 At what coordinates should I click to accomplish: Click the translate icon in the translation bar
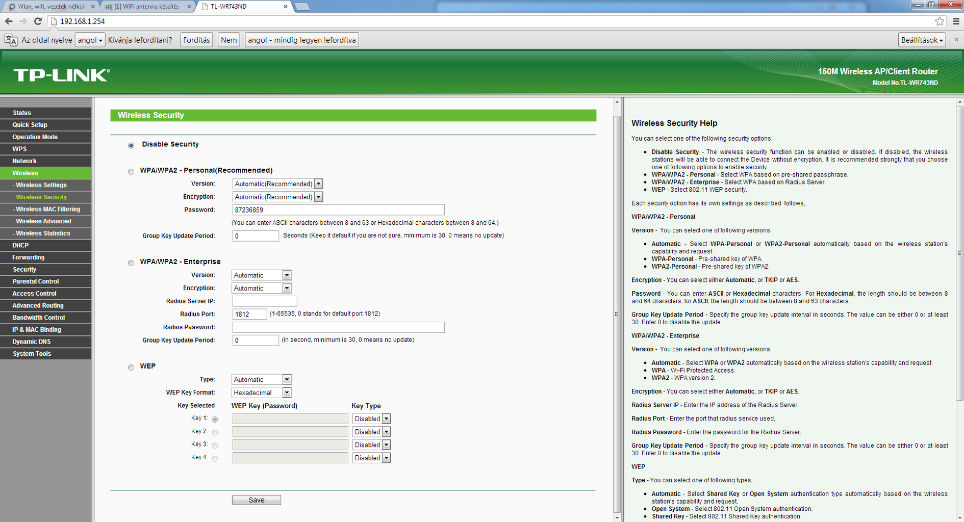[x=11, y=40]
